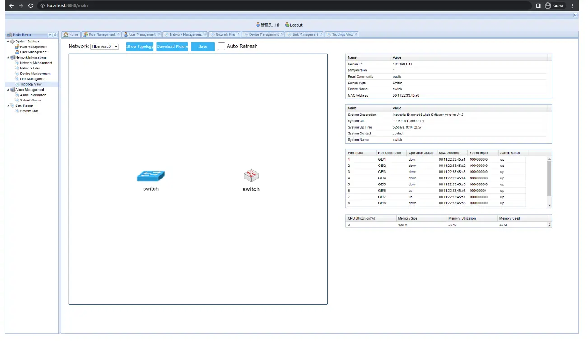This screenshot has height=345, width=588.
Task: Click the Logout link at the top
Action: [x=296, y=25]
